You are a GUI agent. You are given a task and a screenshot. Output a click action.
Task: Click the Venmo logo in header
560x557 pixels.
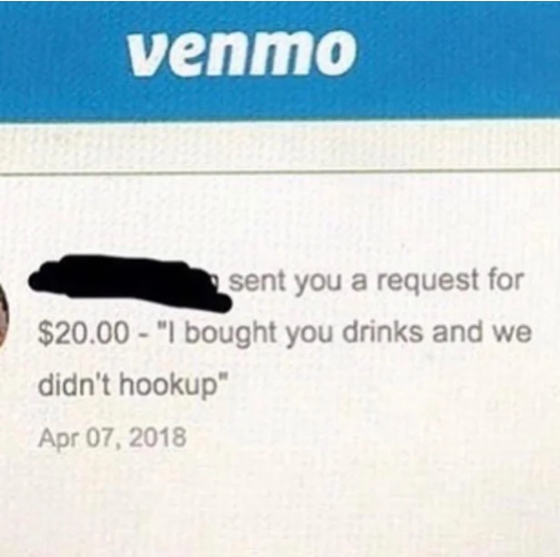coord(243,52)
